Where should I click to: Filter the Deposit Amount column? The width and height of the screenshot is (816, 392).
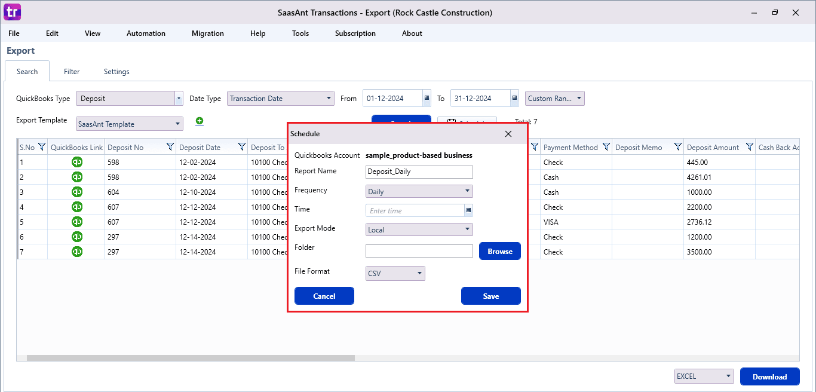(750, 147)
